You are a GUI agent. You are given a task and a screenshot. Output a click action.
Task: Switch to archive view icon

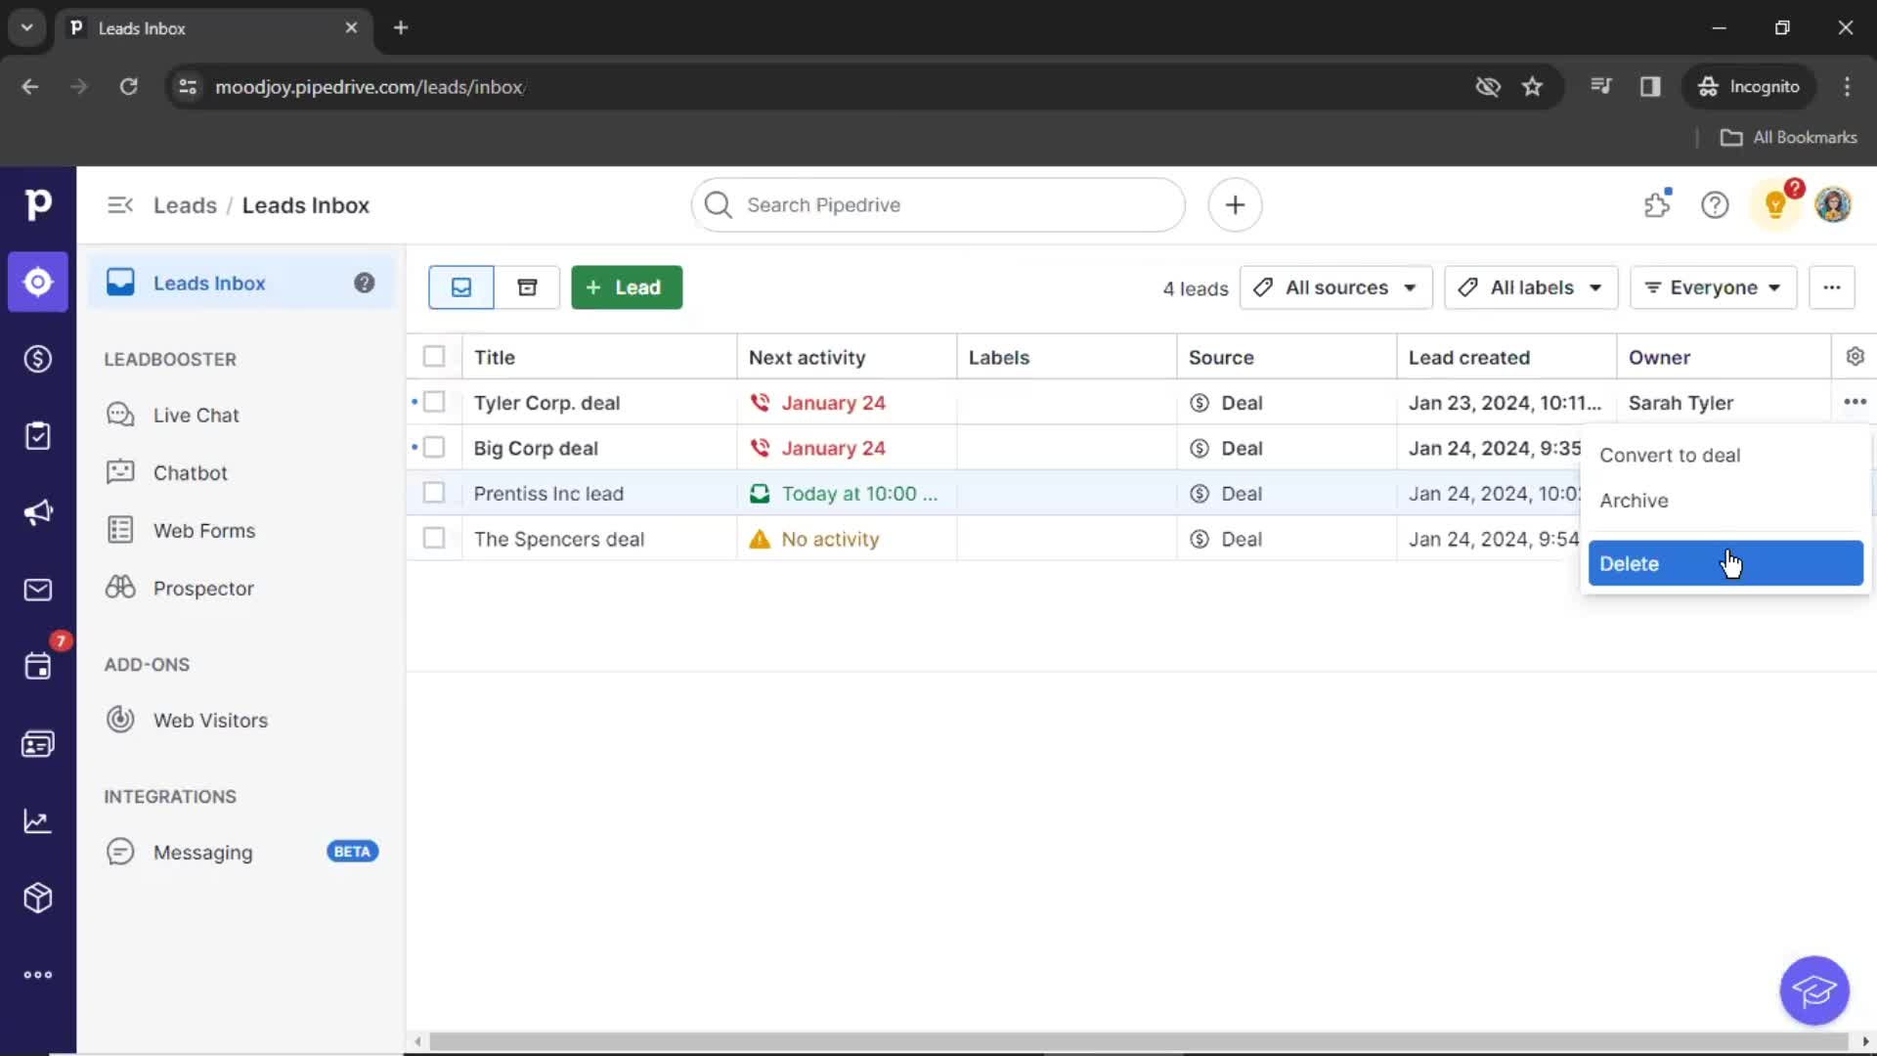pyautogui.click(x=527, y=287)
